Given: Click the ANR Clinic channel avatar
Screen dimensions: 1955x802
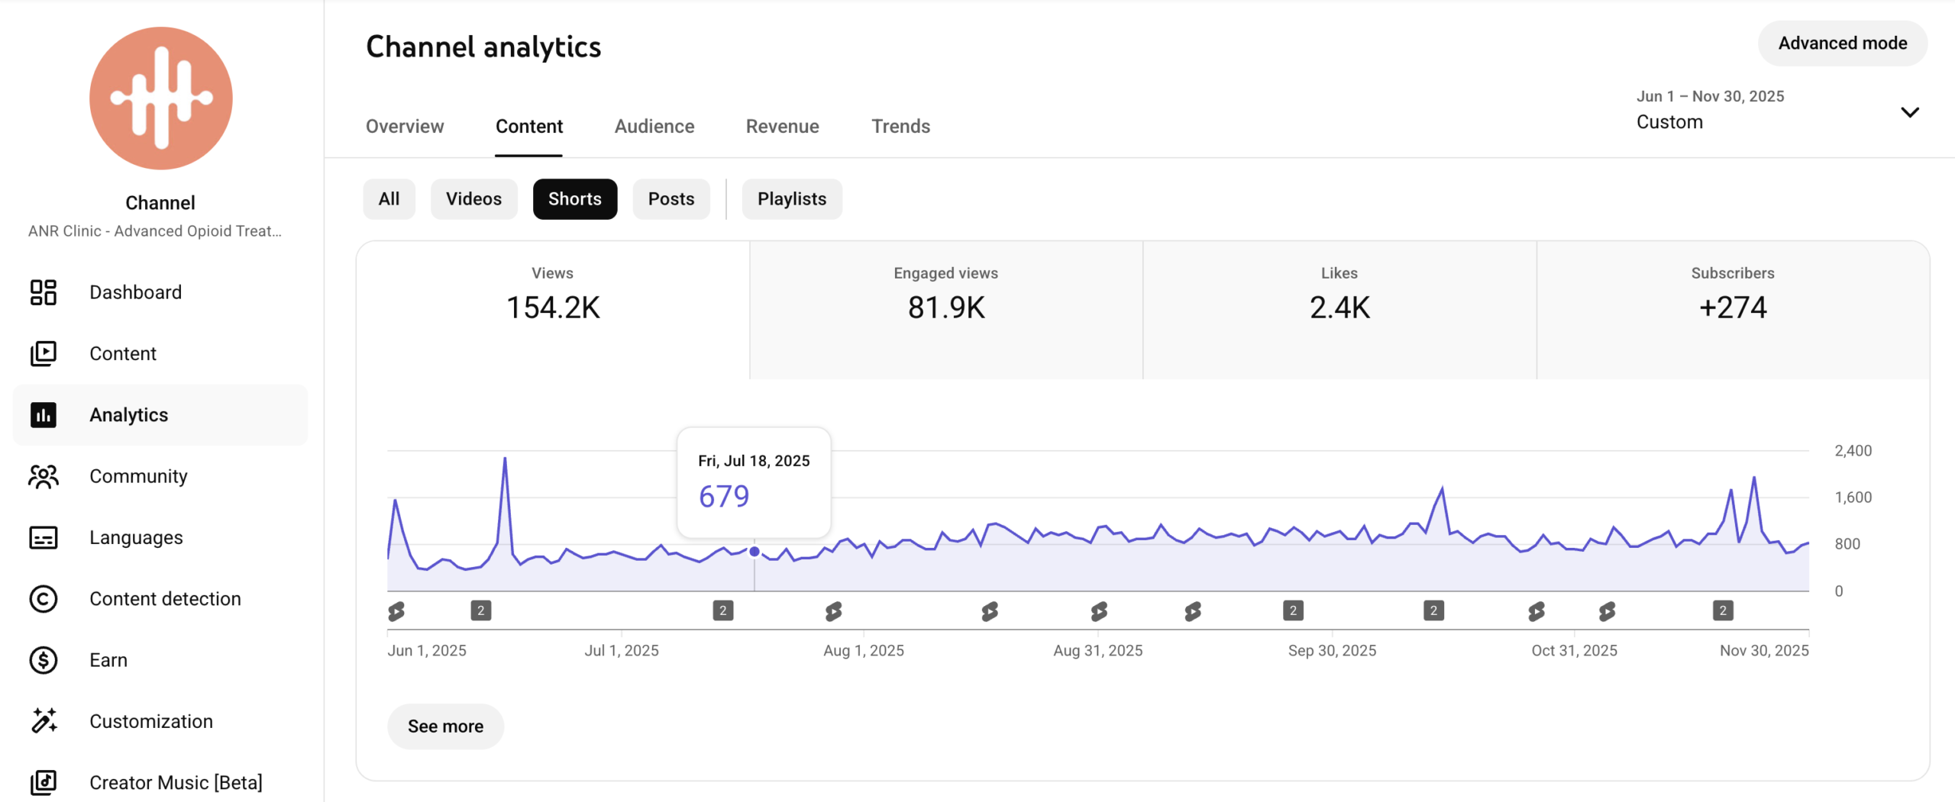Looking at the screenshot, I should pos(160,98).
